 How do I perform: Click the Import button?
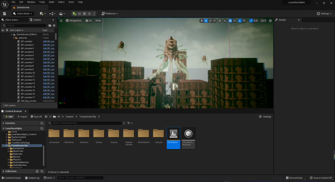[x=22, y=117]
